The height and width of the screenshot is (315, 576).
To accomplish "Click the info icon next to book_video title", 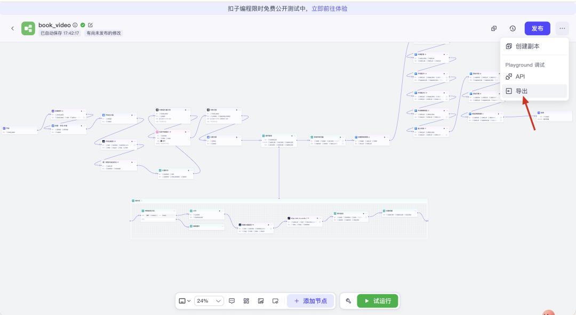I will 75,25.
